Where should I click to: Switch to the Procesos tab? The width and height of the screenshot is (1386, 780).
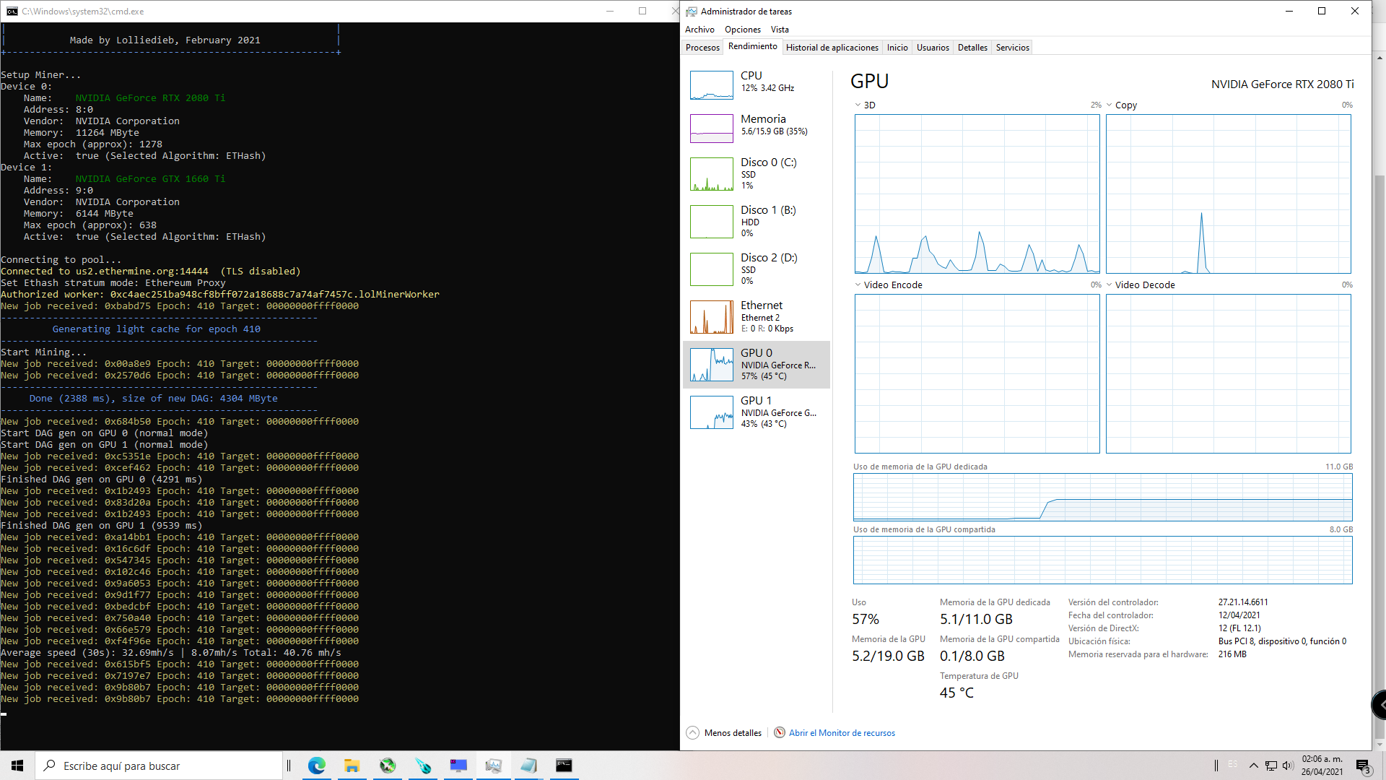(702, 48)
